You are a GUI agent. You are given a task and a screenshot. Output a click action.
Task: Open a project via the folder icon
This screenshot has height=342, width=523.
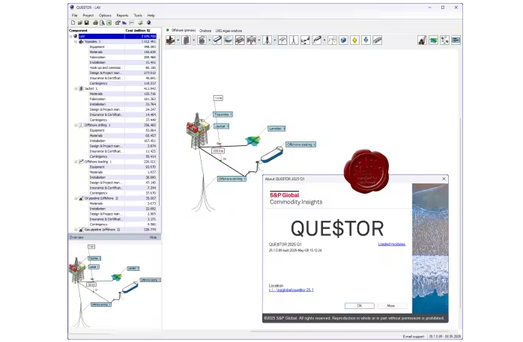click(x=80, y=22)
